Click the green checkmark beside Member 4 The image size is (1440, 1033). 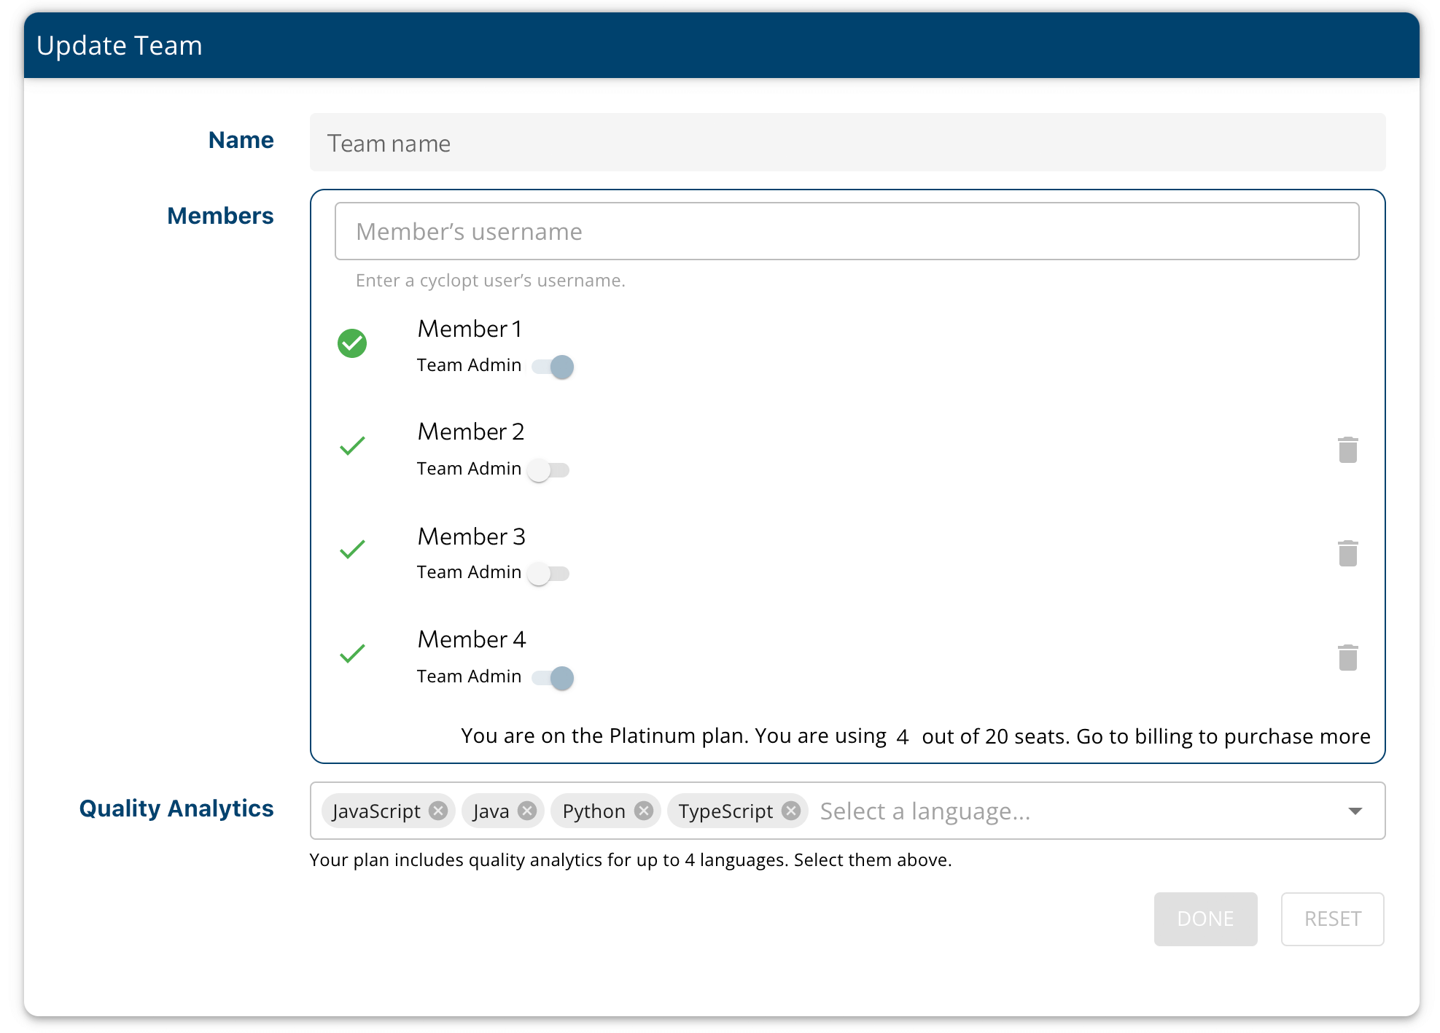[352, 653]
